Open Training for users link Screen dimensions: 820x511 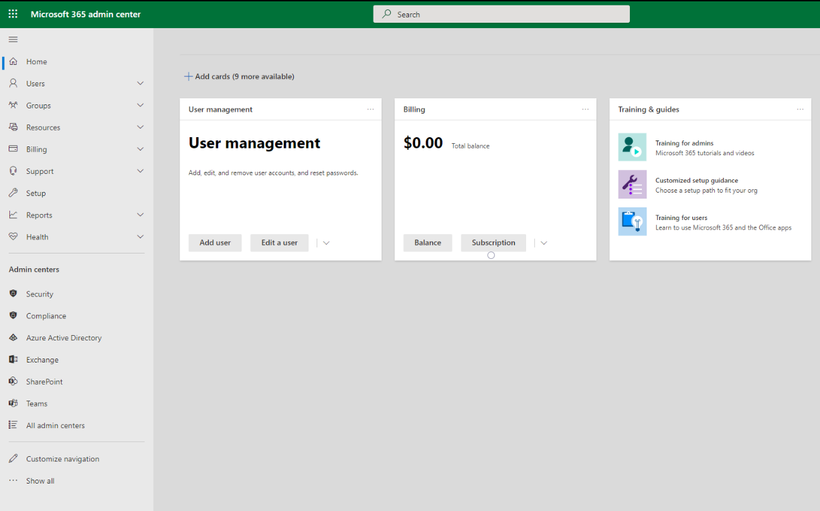[x=681, y=218]
